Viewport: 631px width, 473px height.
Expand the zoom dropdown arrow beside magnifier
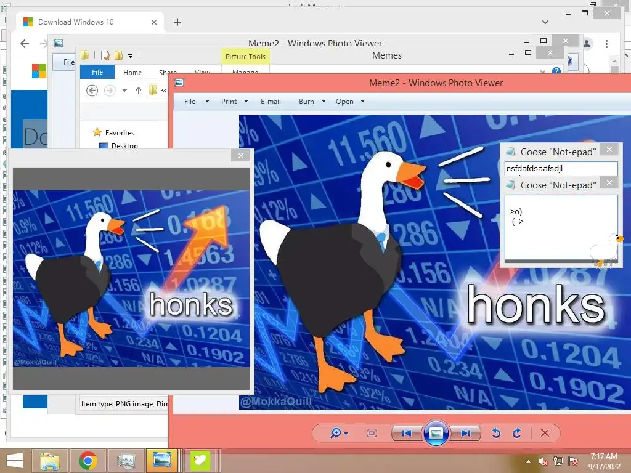coord(346,433)
